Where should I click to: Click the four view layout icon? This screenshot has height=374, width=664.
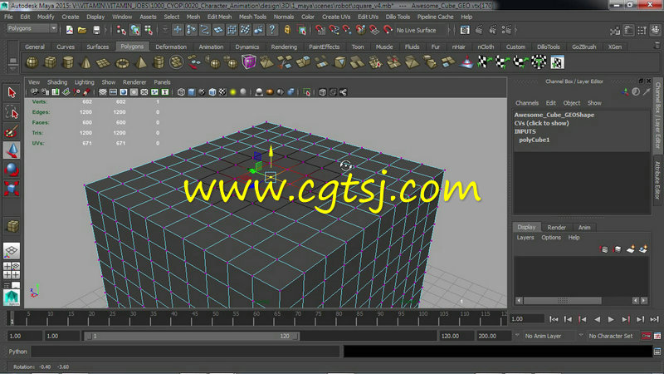[12, 271]
